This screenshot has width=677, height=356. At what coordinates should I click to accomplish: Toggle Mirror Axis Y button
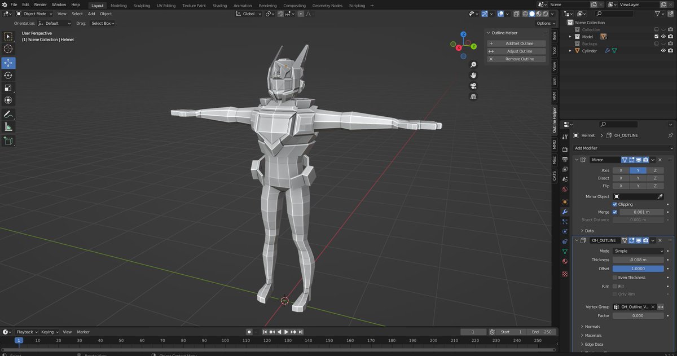pyautogui.click(x=638, y=170)
